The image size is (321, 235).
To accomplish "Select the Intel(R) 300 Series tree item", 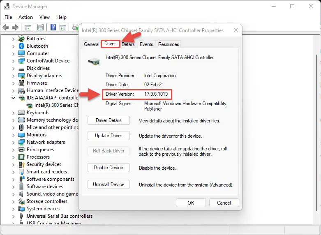I will pos(53,105).
